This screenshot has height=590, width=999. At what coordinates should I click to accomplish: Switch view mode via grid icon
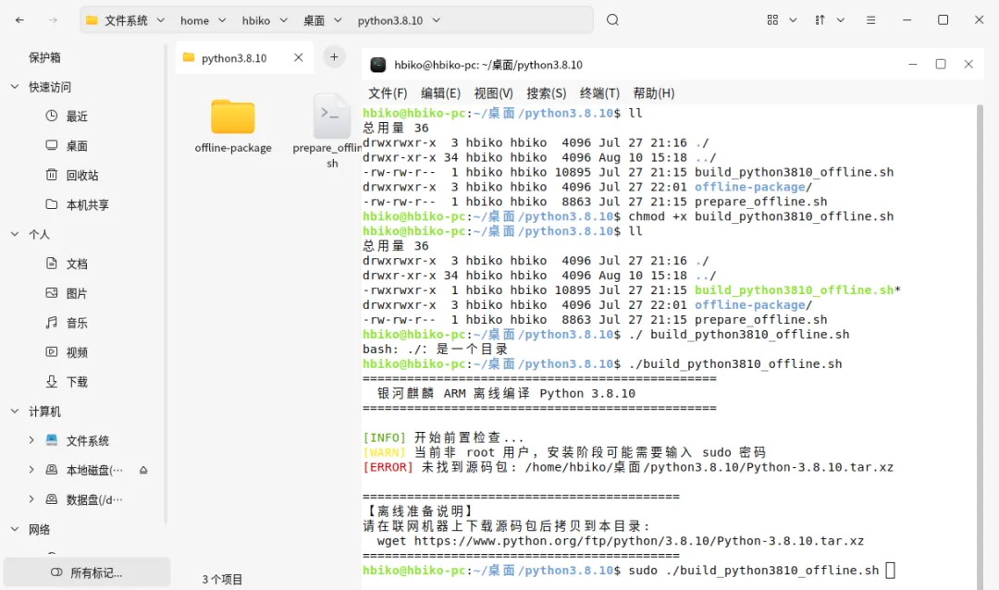pos(772,20)
